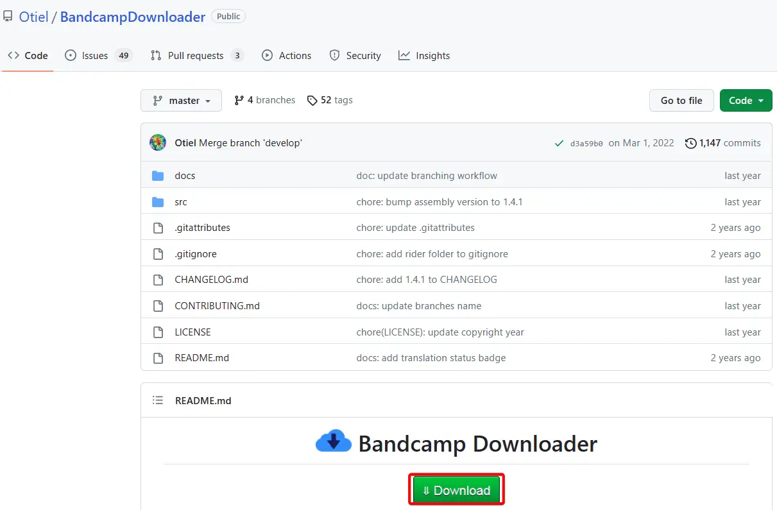Open commit 'chore: bump assembly version to 1.4.1'
The image size is (777, 510).
[x=440, y=202]
